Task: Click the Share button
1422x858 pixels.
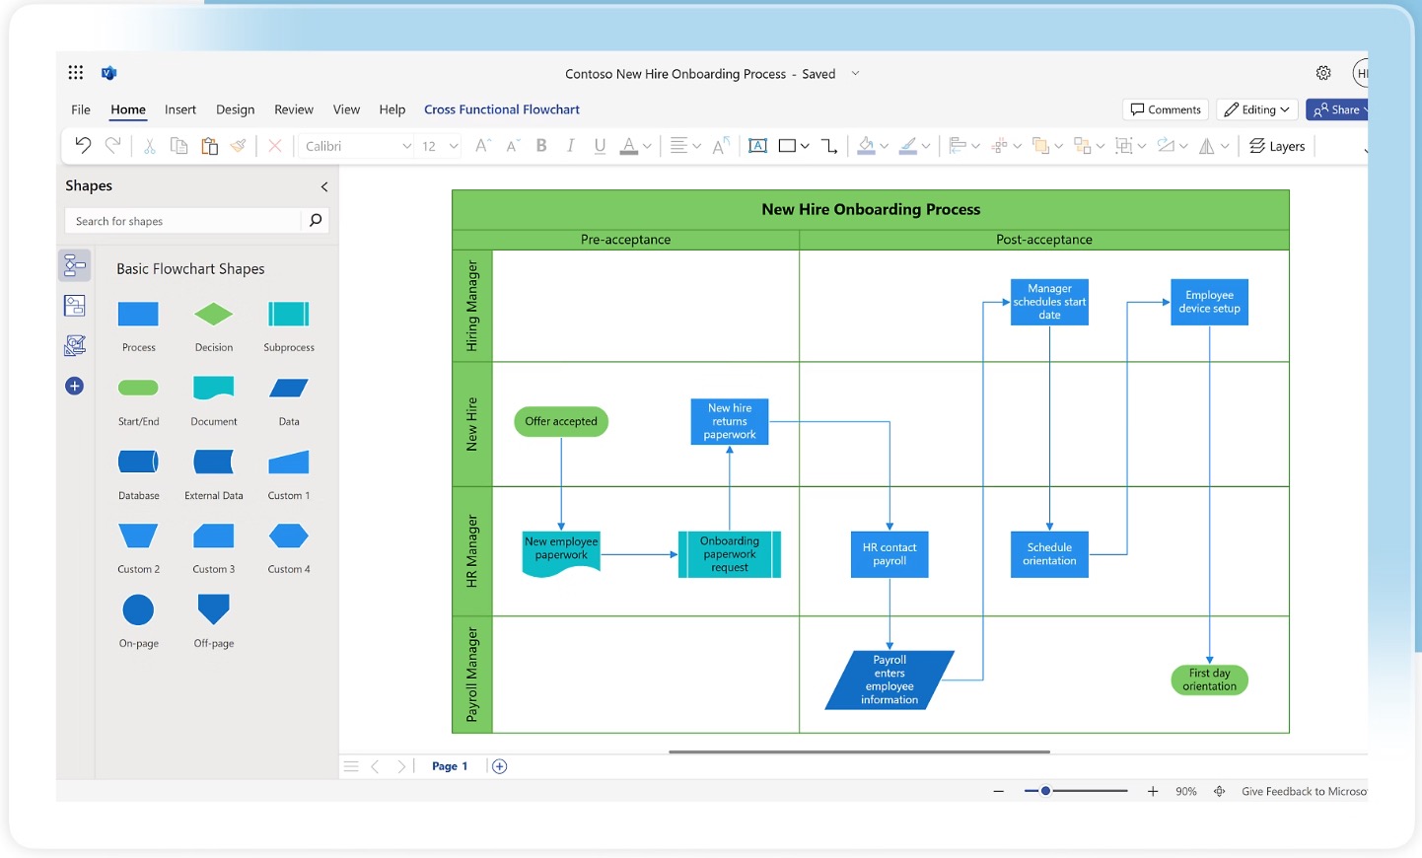Action: (1337, 109)
